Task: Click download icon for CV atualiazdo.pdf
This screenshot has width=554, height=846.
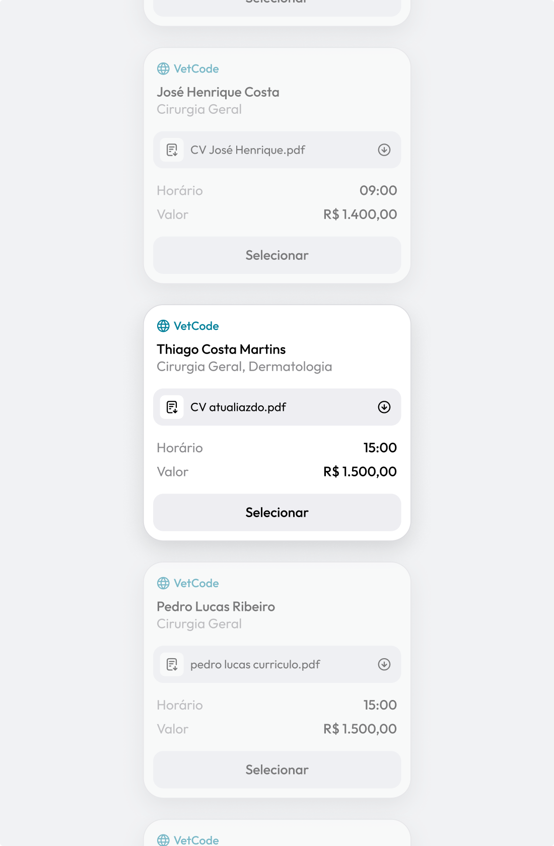Action: click(384, 407)
